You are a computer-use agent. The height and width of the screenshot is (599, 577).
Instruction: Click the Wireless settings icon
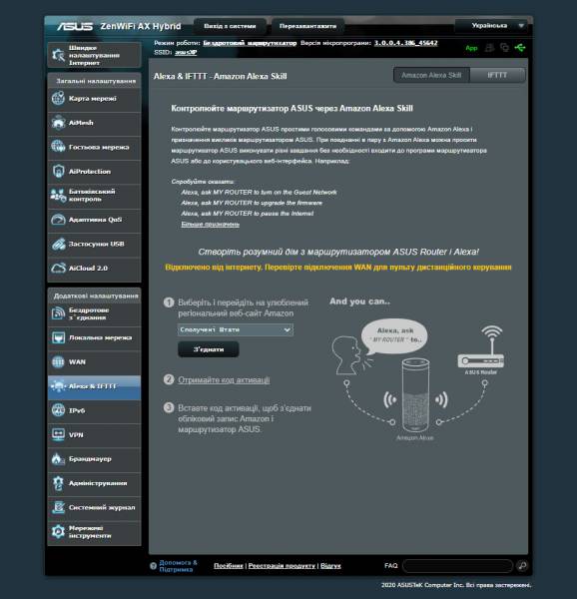click(58, 313)
